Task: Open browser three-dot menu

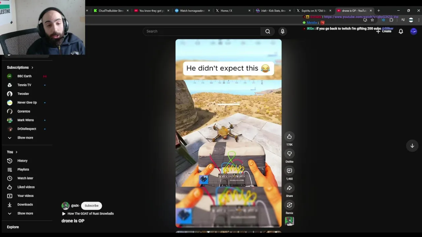Action: (419, 20)
